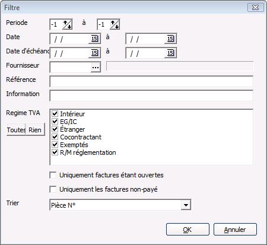The width and height of the screenshot is (267, 245).
Task: Browse Fournisseur with the ellipsis button
Action: tap(96, 67)
